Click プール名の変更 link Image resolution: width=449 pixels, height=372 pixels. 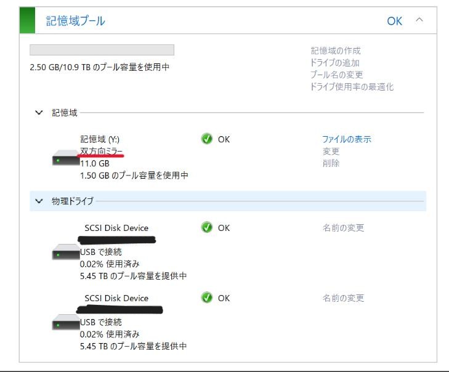click(x=337, y=75)
